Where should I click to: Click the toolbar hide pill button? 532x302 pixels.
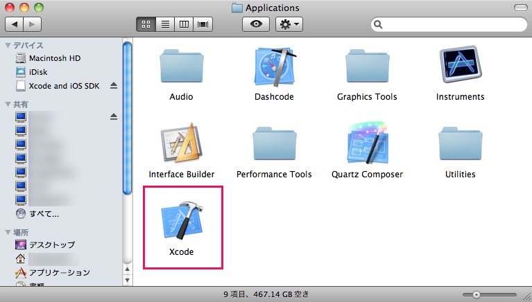click(x=520, y=8)
